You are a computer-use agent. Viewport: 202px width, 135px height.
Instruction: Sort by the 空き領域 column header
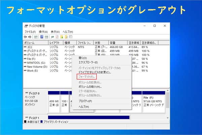tap(134, 43)
